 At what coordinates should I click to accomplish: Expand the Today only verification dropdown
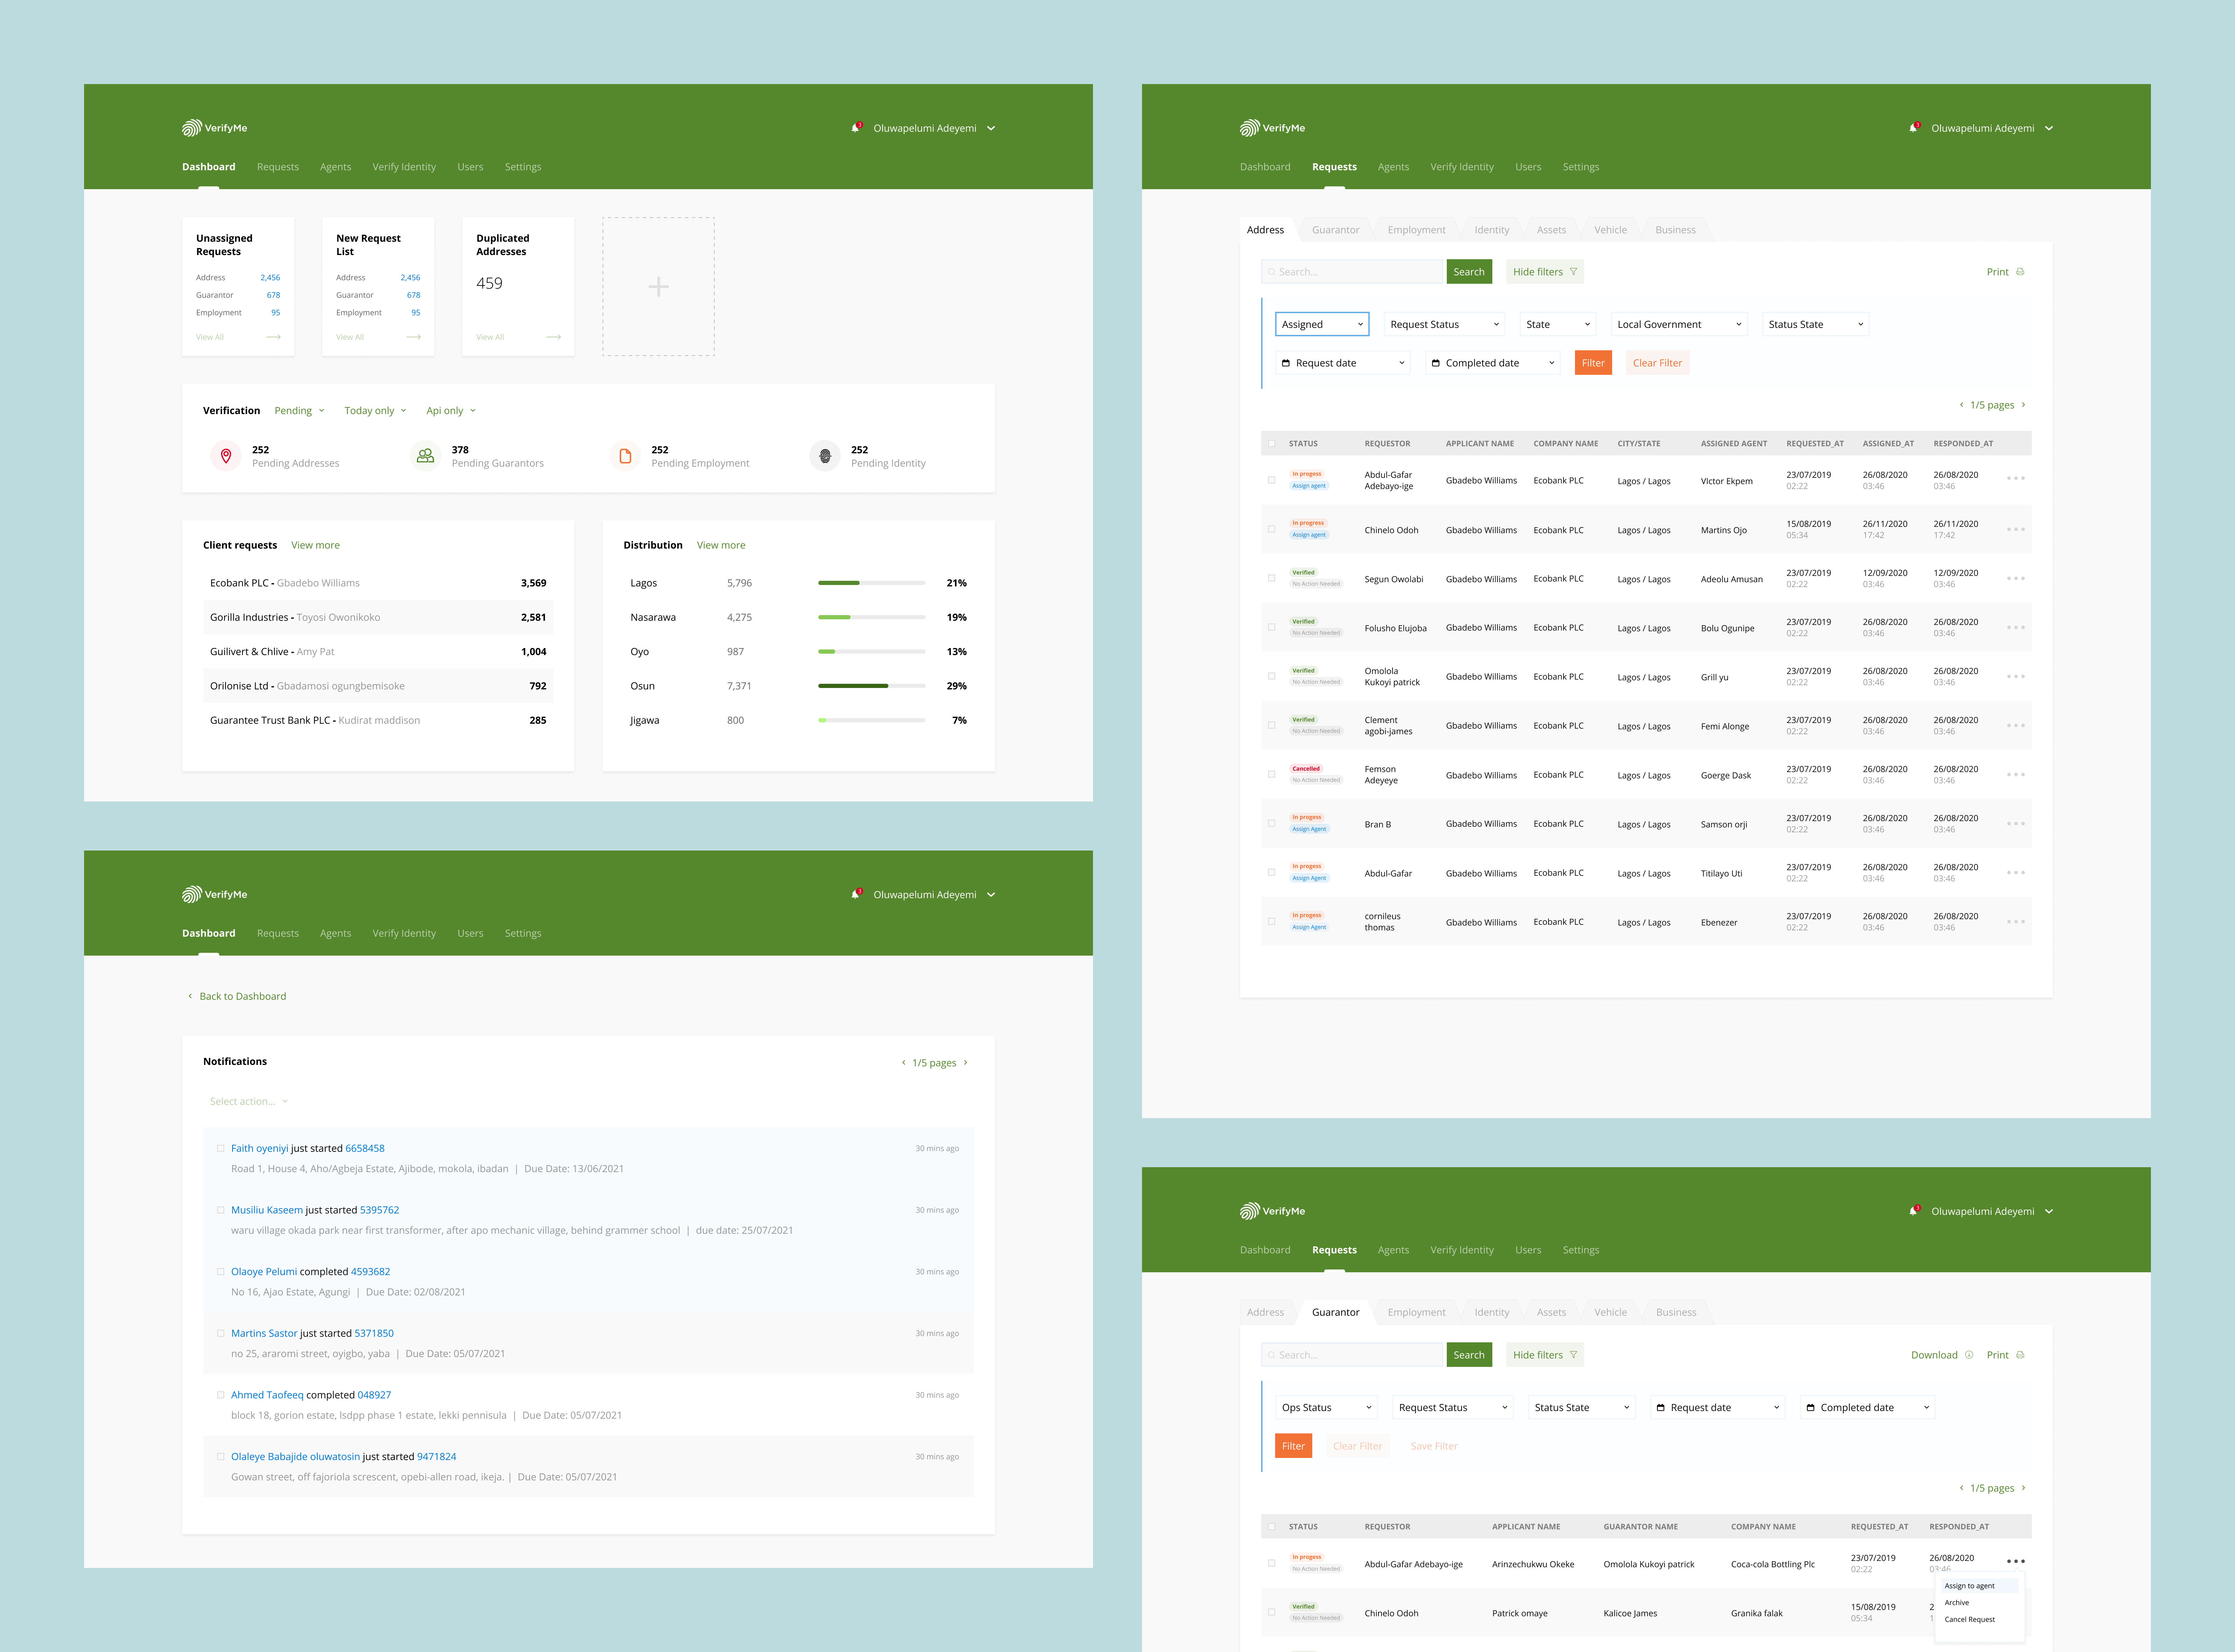tap(375, 411)
